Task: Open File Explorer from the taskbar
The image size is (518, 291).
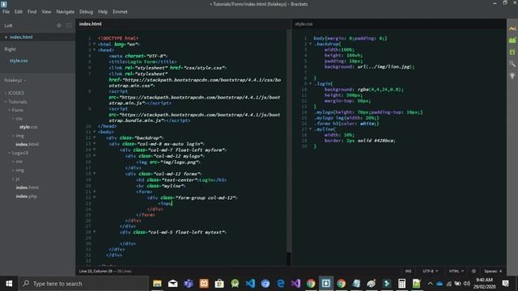Action: (x=157, y=284)
